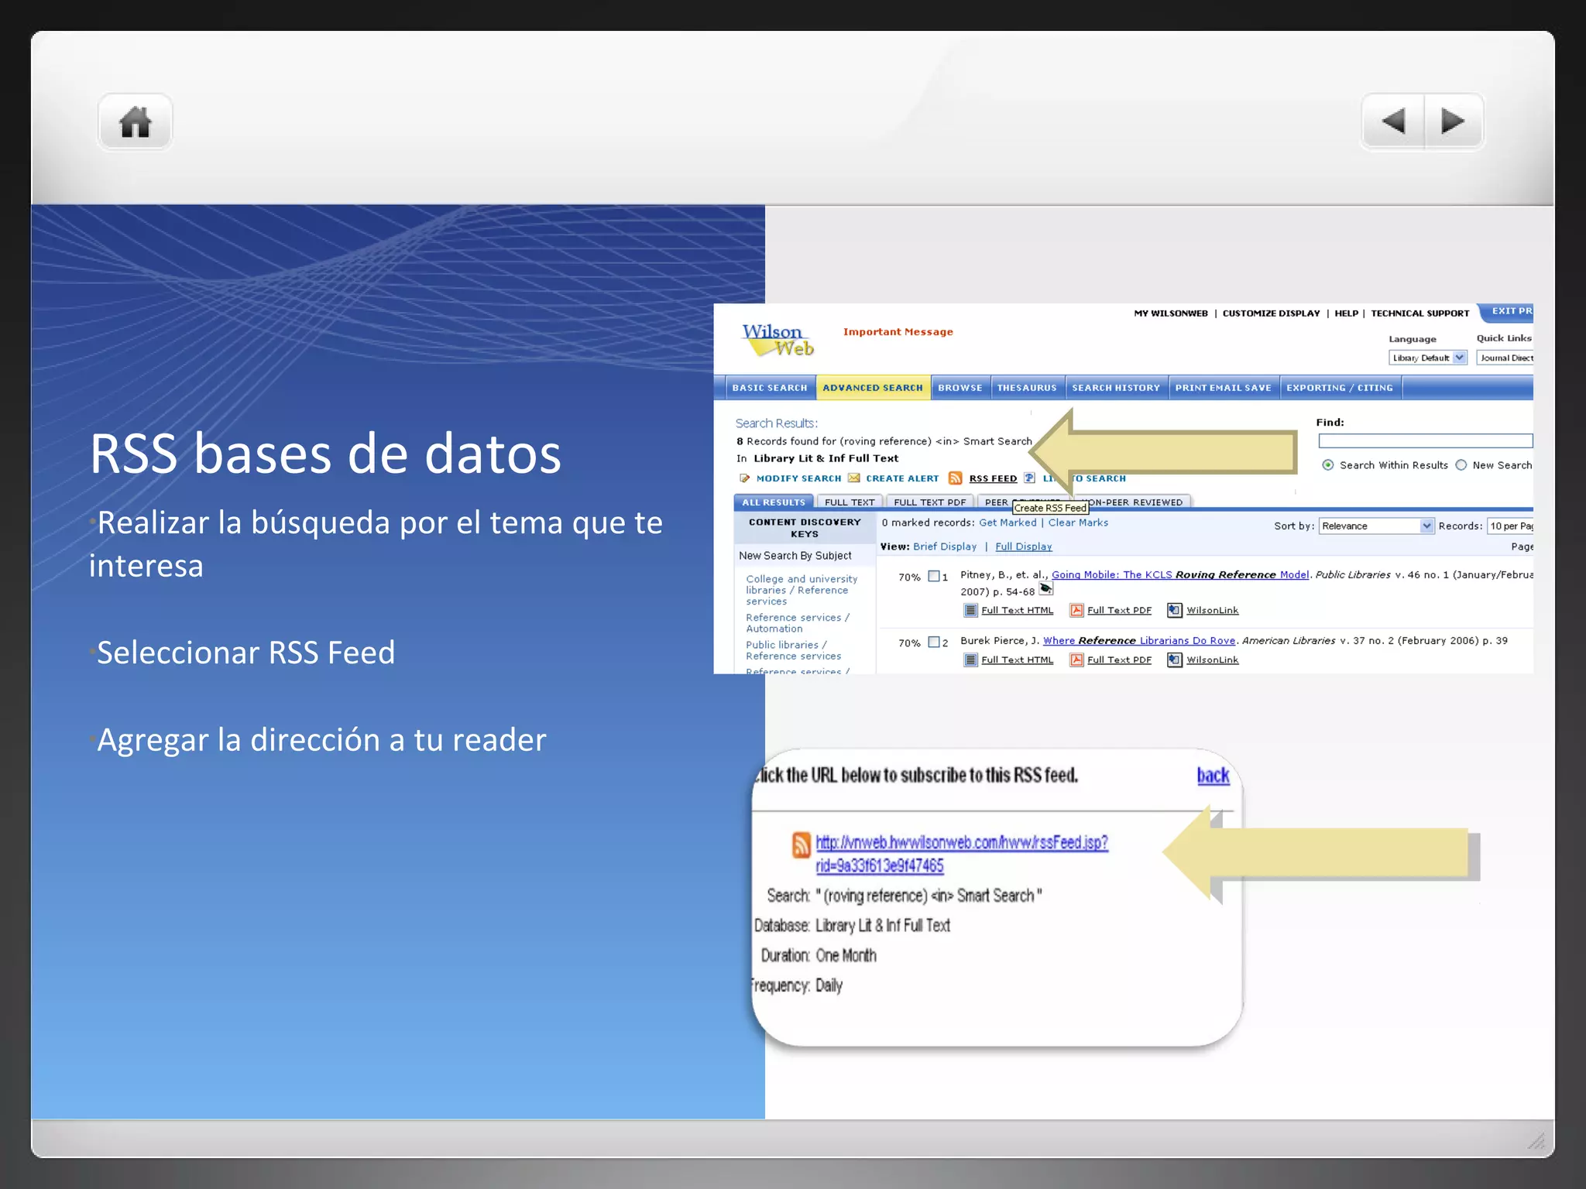Select the FULL TEXT filter tab
1586x1189 pixels.
pyautogui.click(x=850, y=502)
